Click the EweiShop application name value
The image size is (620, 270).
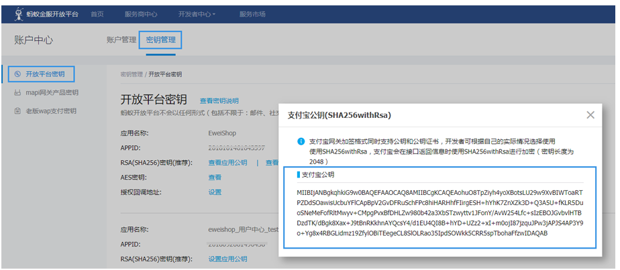point(222,133)
